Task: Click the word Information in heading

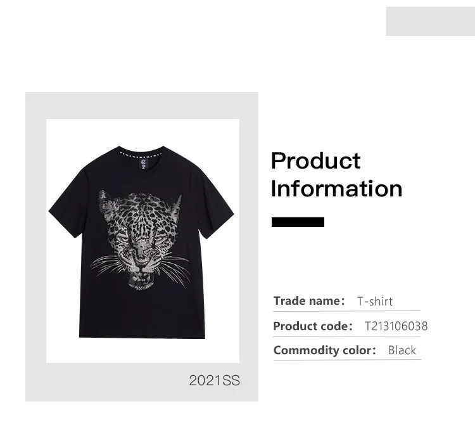Action: click(x=336, y=189)
